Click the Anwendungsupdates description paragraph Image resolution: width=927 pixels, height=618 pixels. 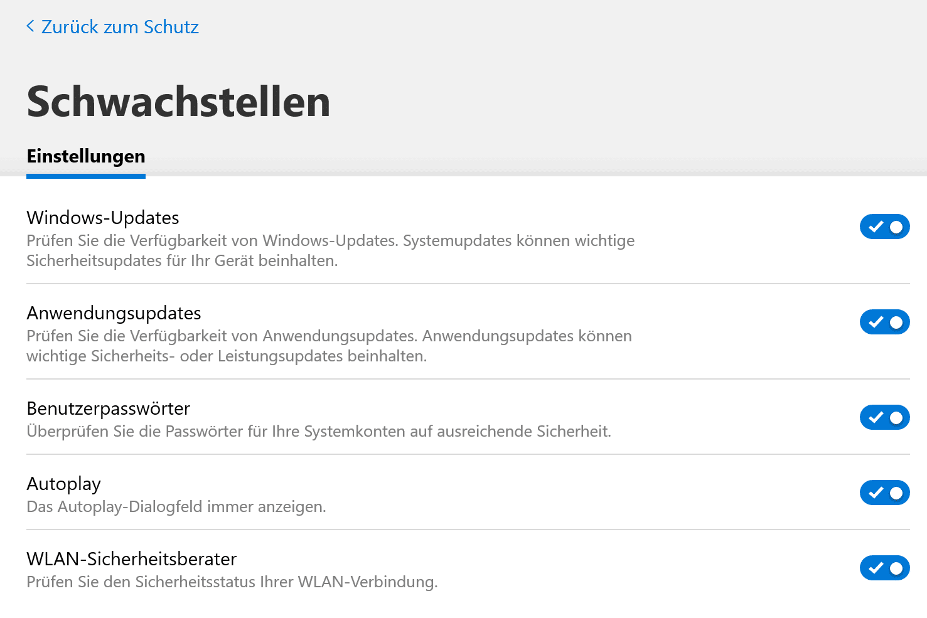point(329,346)
